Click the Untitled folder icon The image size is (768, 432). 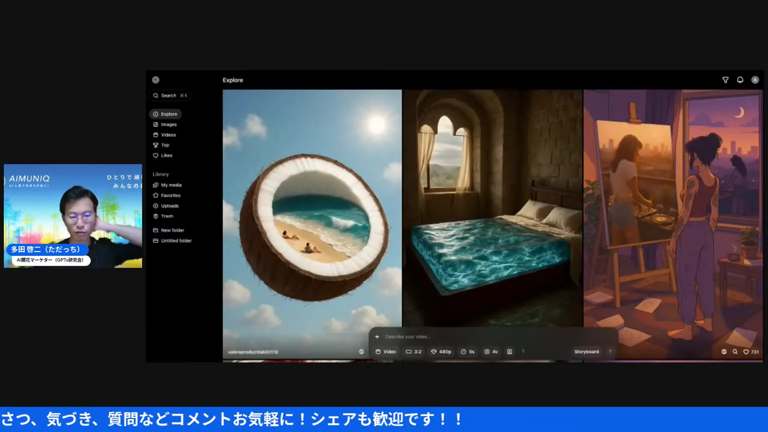pos(156,240)
